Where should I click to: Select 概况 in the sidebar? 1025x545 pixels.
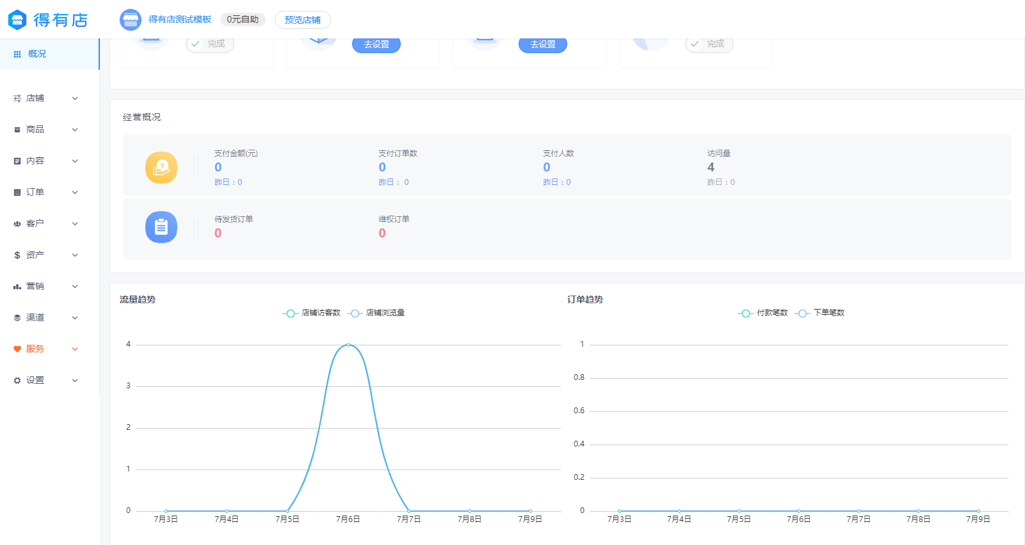pos(36,54)
